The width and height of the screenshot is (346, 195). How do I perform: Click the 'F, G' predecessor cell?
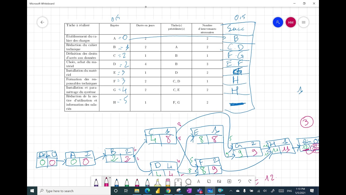click(x=176, y=103)
